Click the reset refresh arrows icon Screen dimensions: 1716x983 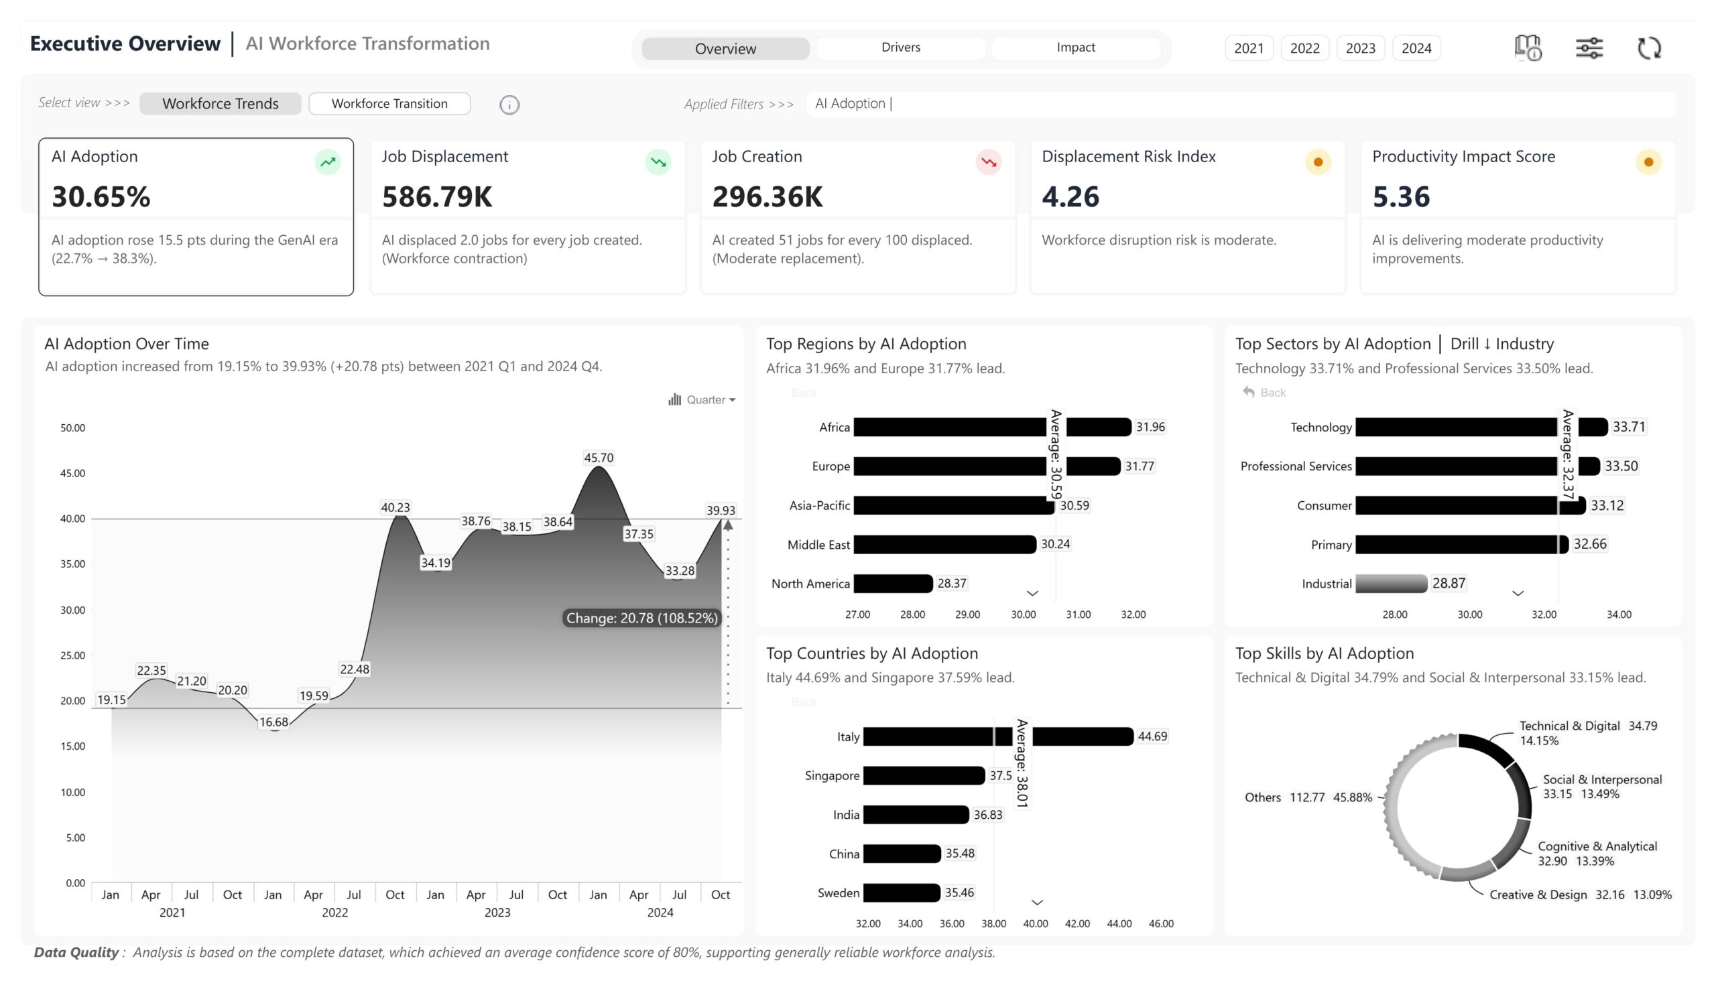(x=1649, y=48)
